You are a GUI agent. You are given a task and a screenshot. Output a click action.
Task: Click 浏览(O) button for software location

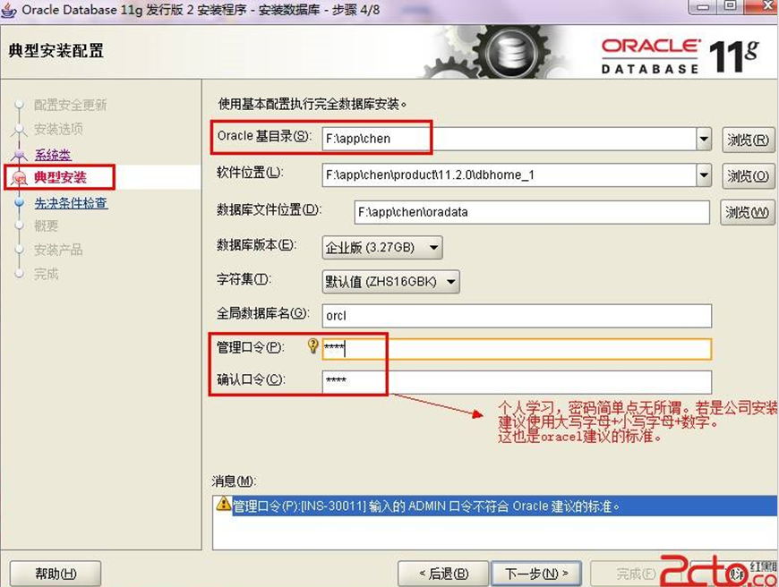click(748, 175)
